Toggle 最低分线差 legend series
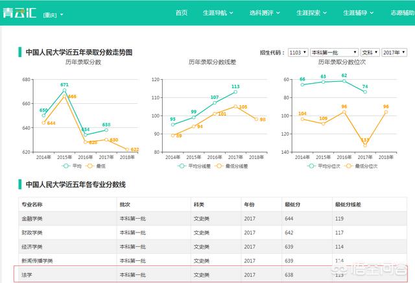The height and width of the screenshot is (283, 415). click(x=231, y=166)
